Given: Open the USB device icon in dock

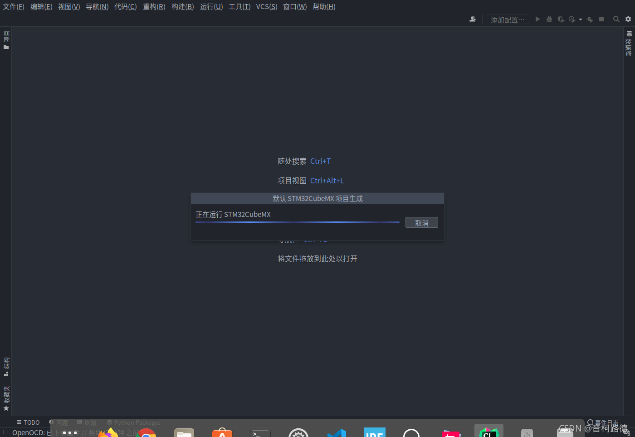Looking at the screenshot, I should pyautogui.click(x=527, y=432).
